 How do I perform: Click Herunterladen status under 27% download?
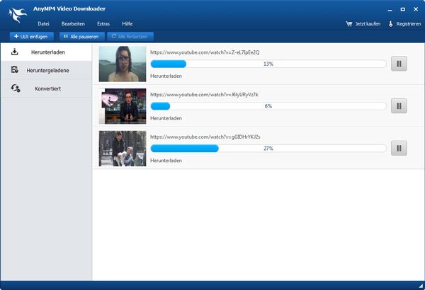click(166, 161)
